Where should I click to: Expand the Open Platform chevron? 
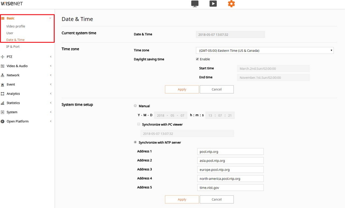pos(51,121)
